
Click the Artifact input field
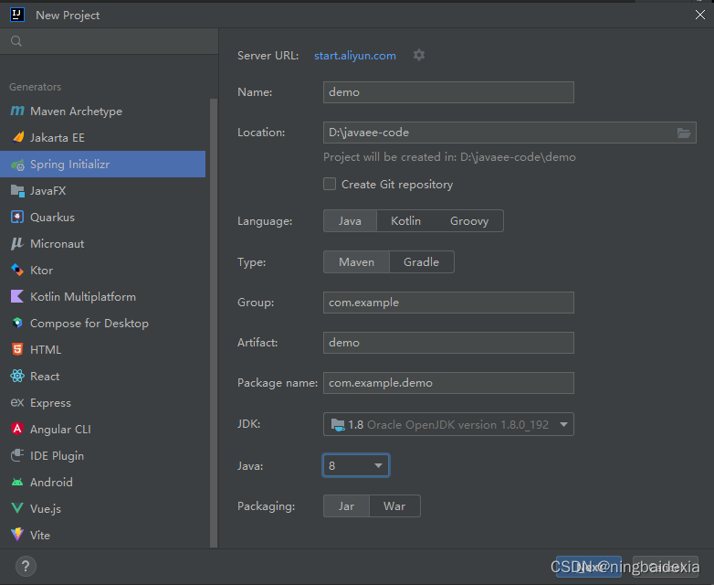(x=448, y=343)
